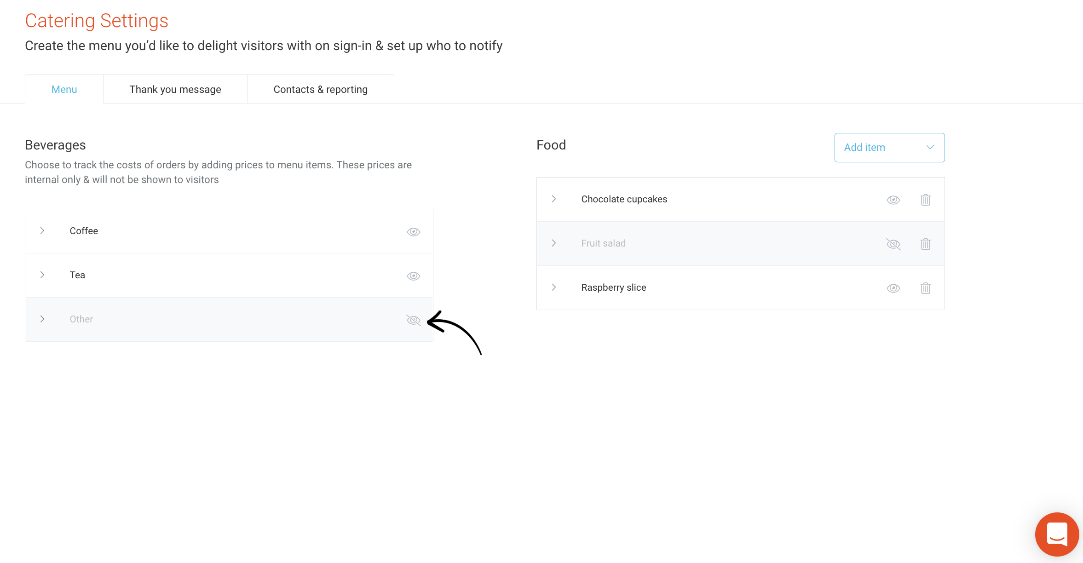Show the hidden Fruit salad item
This screenshot has height=563, width=1083.
[893, 244]
